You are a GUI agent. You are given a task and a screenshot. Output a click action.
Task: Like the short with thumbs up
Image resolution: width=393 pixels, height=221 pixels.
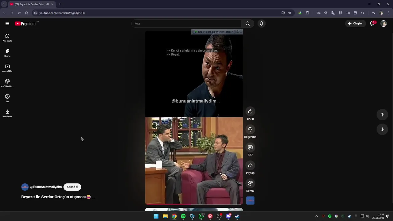tap(250, 111)
